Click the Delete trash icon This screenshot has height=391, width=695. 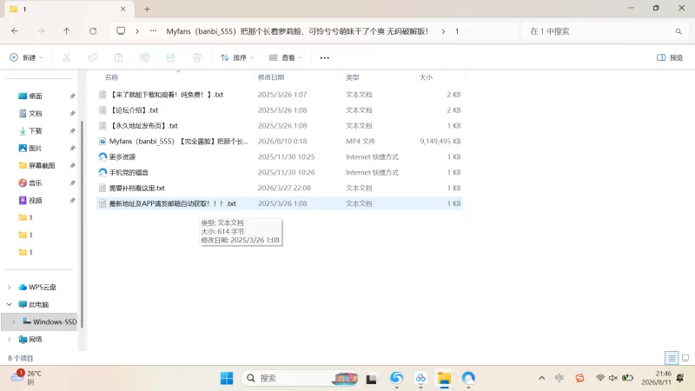197,57
